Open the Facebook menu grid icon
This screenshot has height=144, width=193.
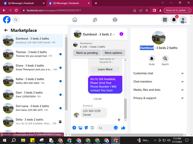(x=165, y=20)
